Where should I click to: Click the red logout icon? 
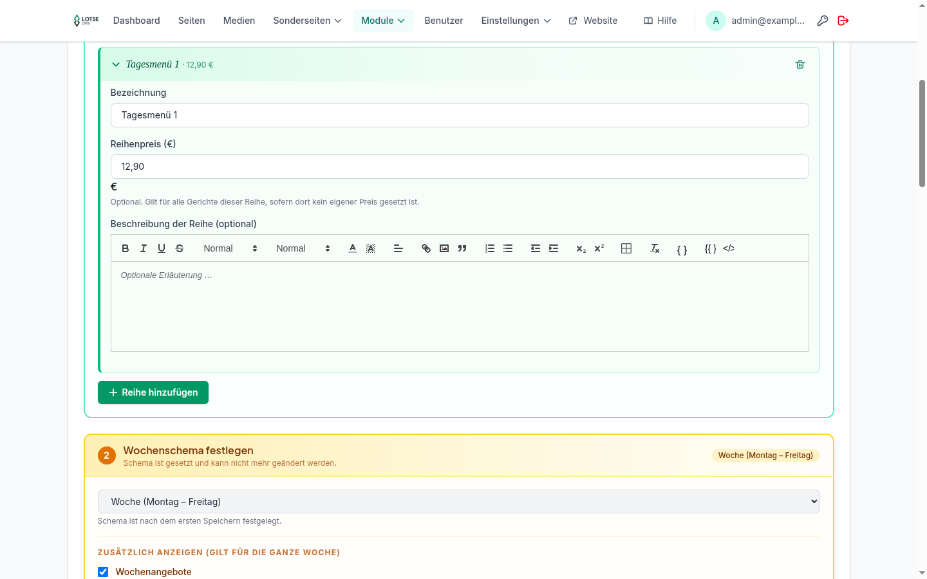[x=843, y=21]
